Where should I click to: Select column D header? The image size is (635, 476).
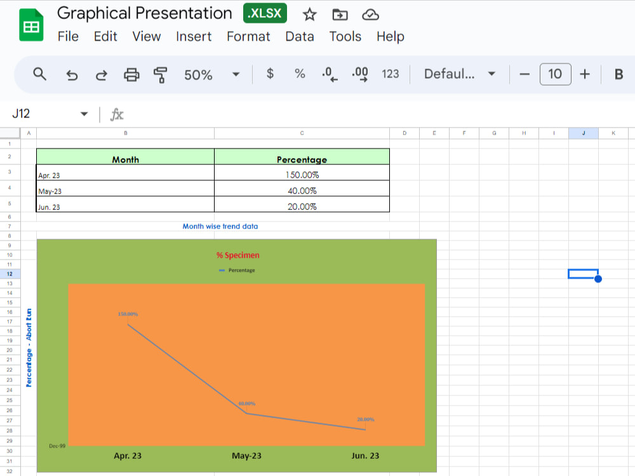tap(404, 133)
